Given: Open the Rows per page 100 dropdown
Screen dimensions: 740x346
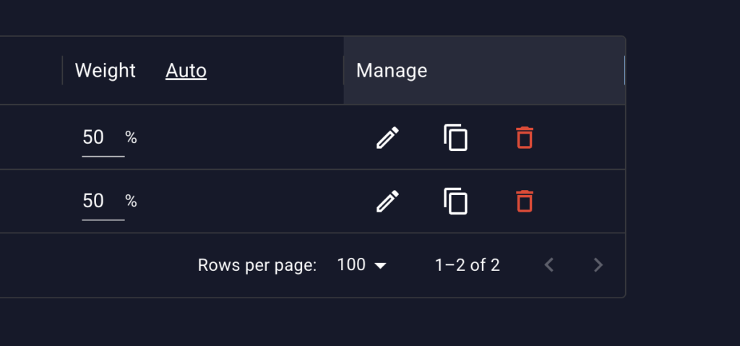Looking at the screenshot, I should pos(362,265).
